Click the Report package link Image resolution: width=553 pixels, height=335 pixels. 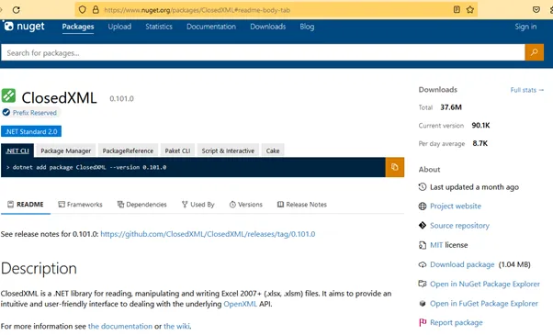[456, 323]
